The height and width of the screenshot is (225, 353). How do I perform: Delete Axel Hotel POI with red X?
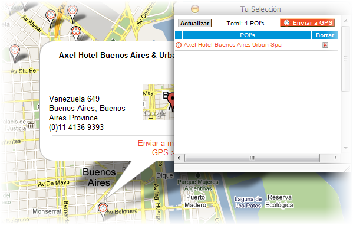[x=325, y=45]
